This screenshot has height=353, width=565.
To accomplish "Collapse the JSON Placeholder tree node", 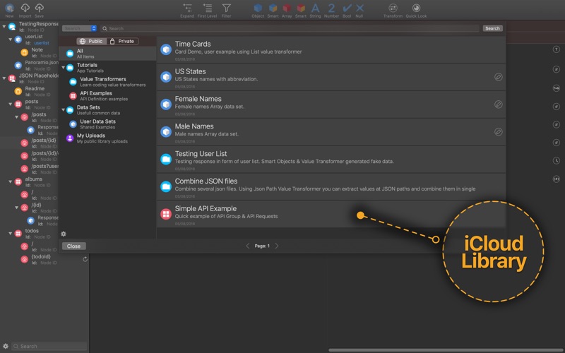I will point(4,78).
